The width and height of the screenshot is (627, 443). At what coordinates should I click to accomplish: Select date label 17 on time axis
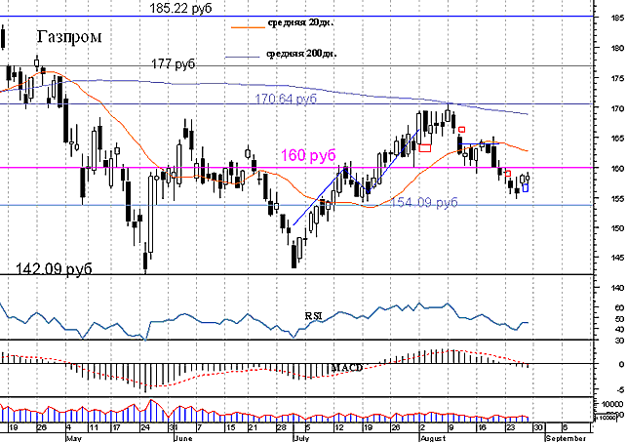(x=116, y=427)
